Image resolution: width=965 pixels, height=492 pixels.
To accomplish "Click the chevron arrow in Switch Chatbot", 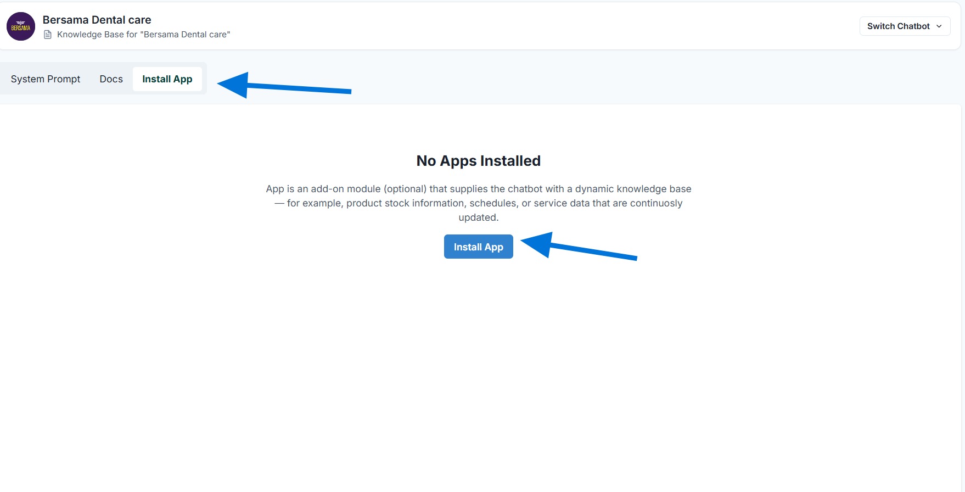I will 939,26.
